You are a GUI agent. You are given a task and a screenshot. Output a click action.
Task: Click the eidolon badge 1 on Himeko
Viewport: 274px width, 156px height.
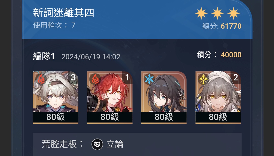click(x=127, y=77)
